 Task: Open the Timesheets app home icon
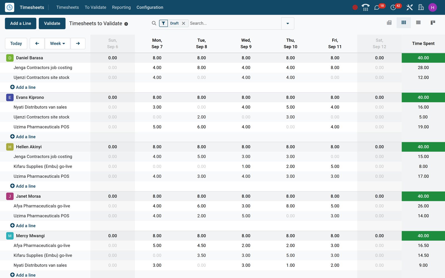click(9, 7)
